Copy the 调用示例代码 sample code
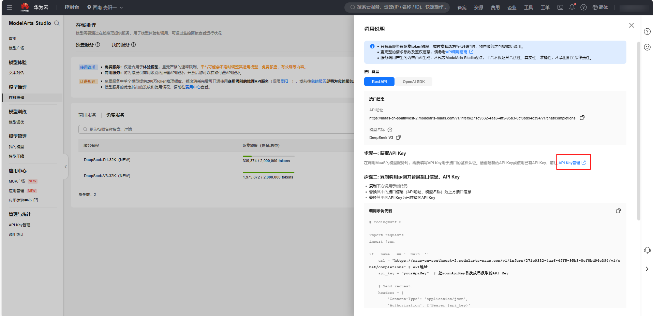The height and width of the screenshot is (316, 653). (618, 211)
